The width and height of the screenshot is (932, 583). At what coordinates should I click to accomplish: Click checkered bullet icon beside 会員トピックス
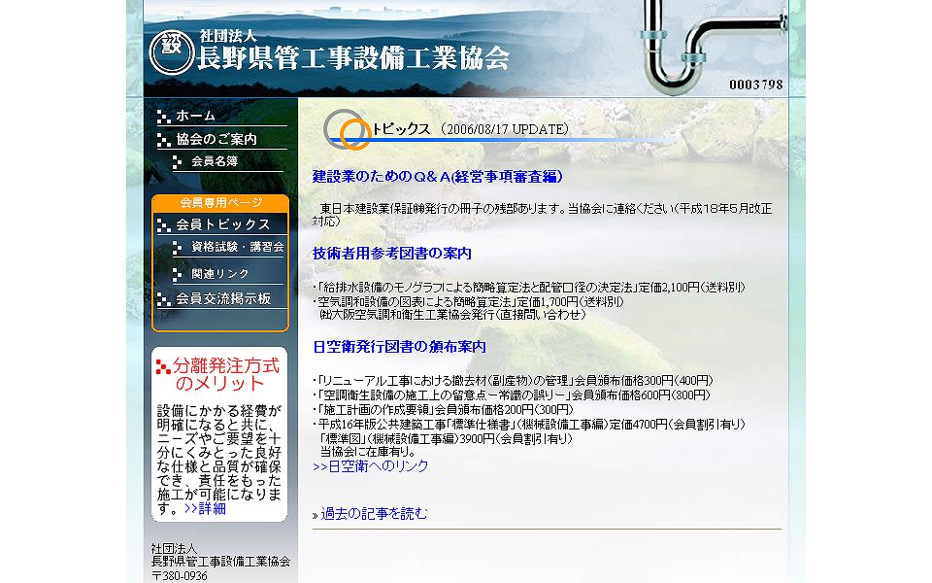point(163,225)
